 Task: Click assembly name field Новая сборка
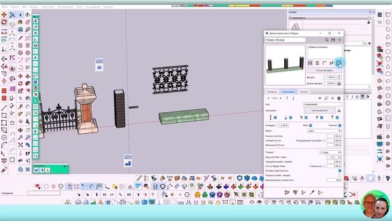[285, 40]
